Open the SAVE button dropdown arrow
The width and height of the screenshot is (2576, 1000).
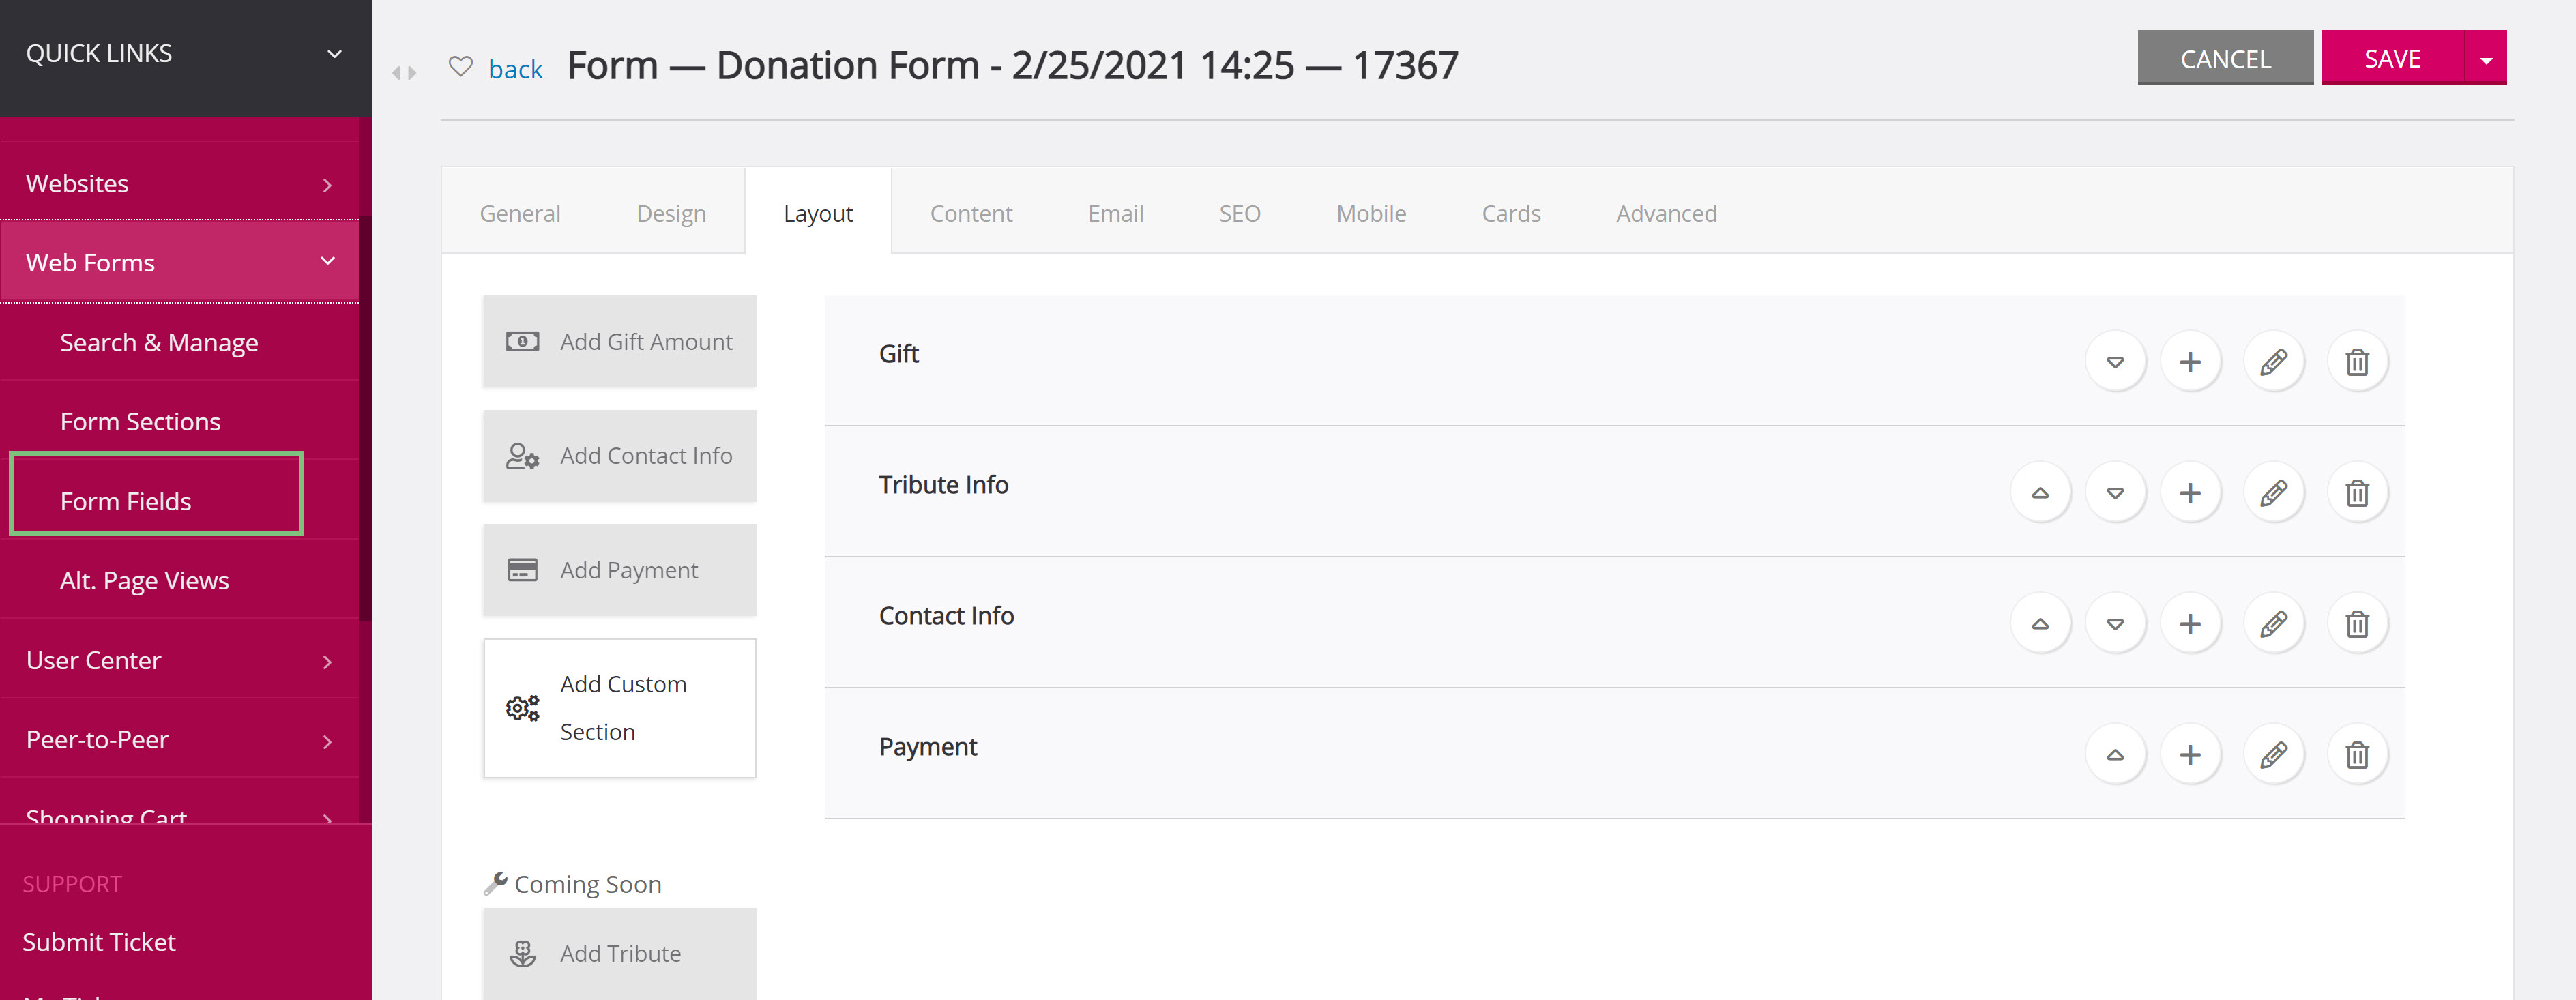point(2486,58)
